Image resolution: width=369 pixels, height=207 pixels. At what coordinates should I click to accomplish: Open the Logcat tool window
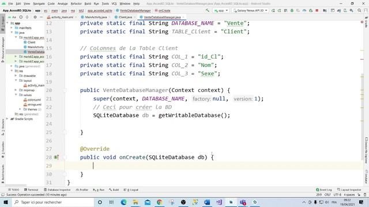[x=131, y=190]
